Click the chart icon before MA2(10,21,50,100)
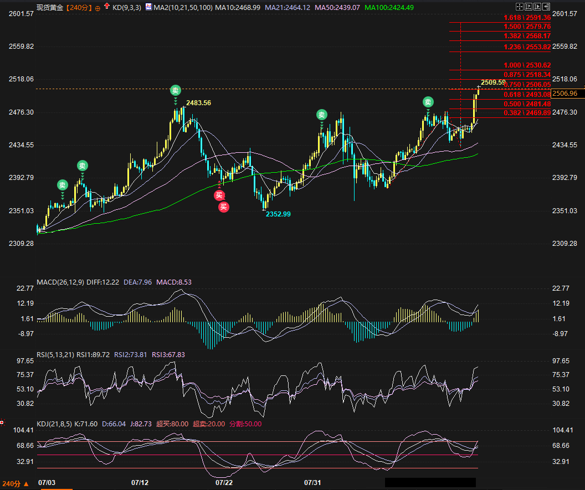 148,7
